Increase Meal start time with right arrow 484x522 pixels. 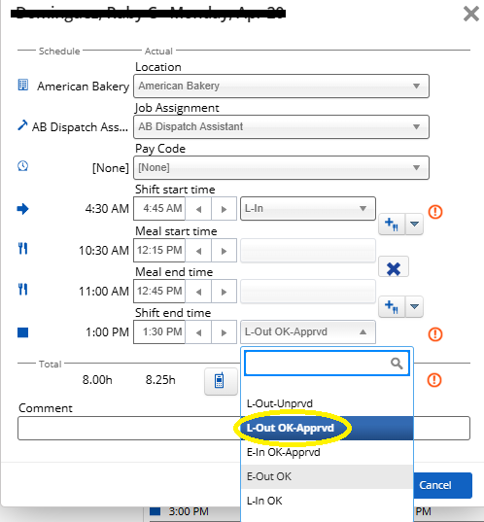(225, 251)
